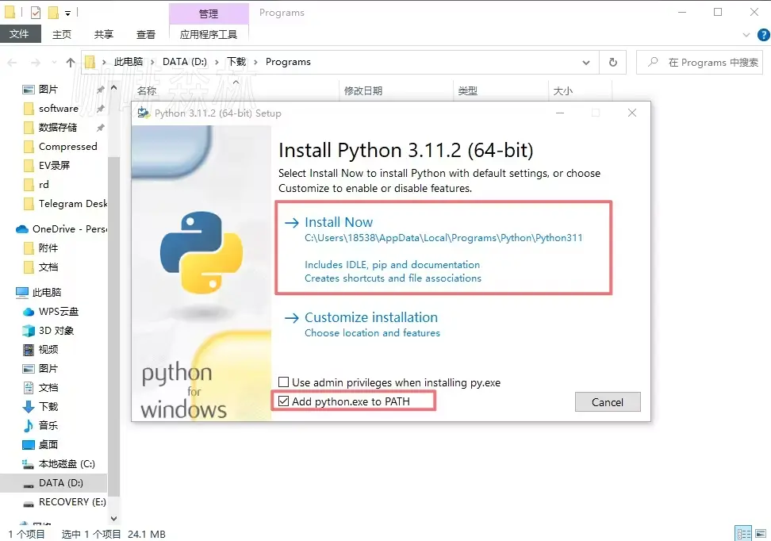
Task: Minimize the Python Setup dialog
Action: [x=559, y=113]
